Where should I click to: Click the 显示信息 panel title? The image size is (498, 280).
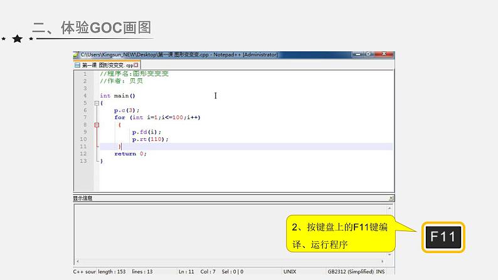tap(83, 198)
